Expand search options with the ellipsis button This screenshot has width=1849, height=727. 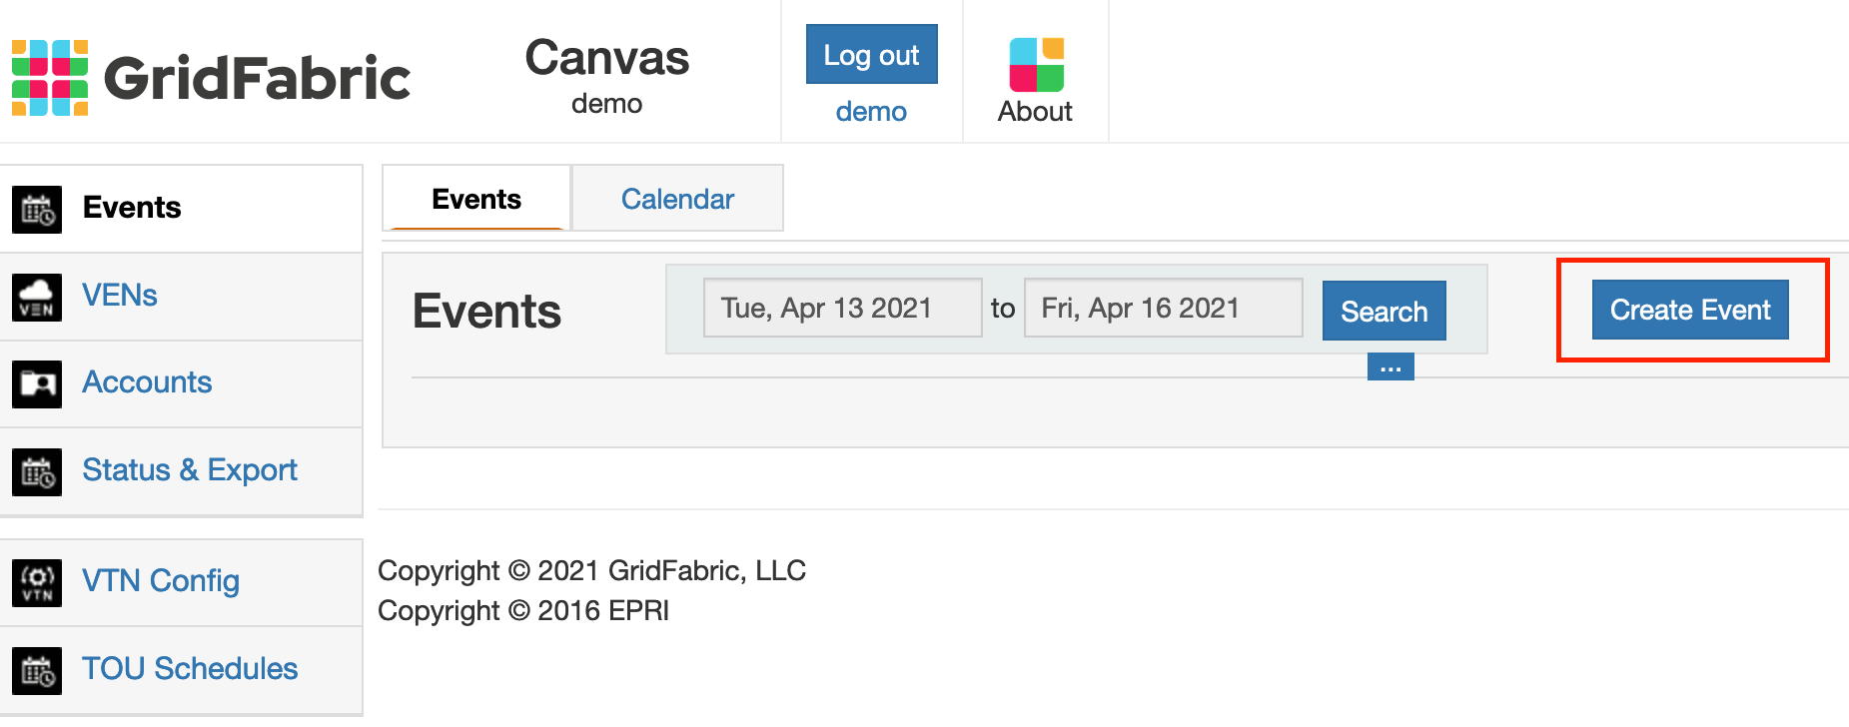(1390, 367)
